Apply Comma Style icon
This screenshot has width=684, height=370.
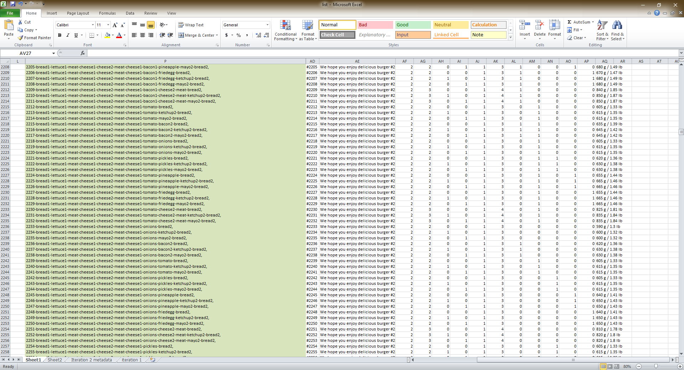[x=247, y=35]
